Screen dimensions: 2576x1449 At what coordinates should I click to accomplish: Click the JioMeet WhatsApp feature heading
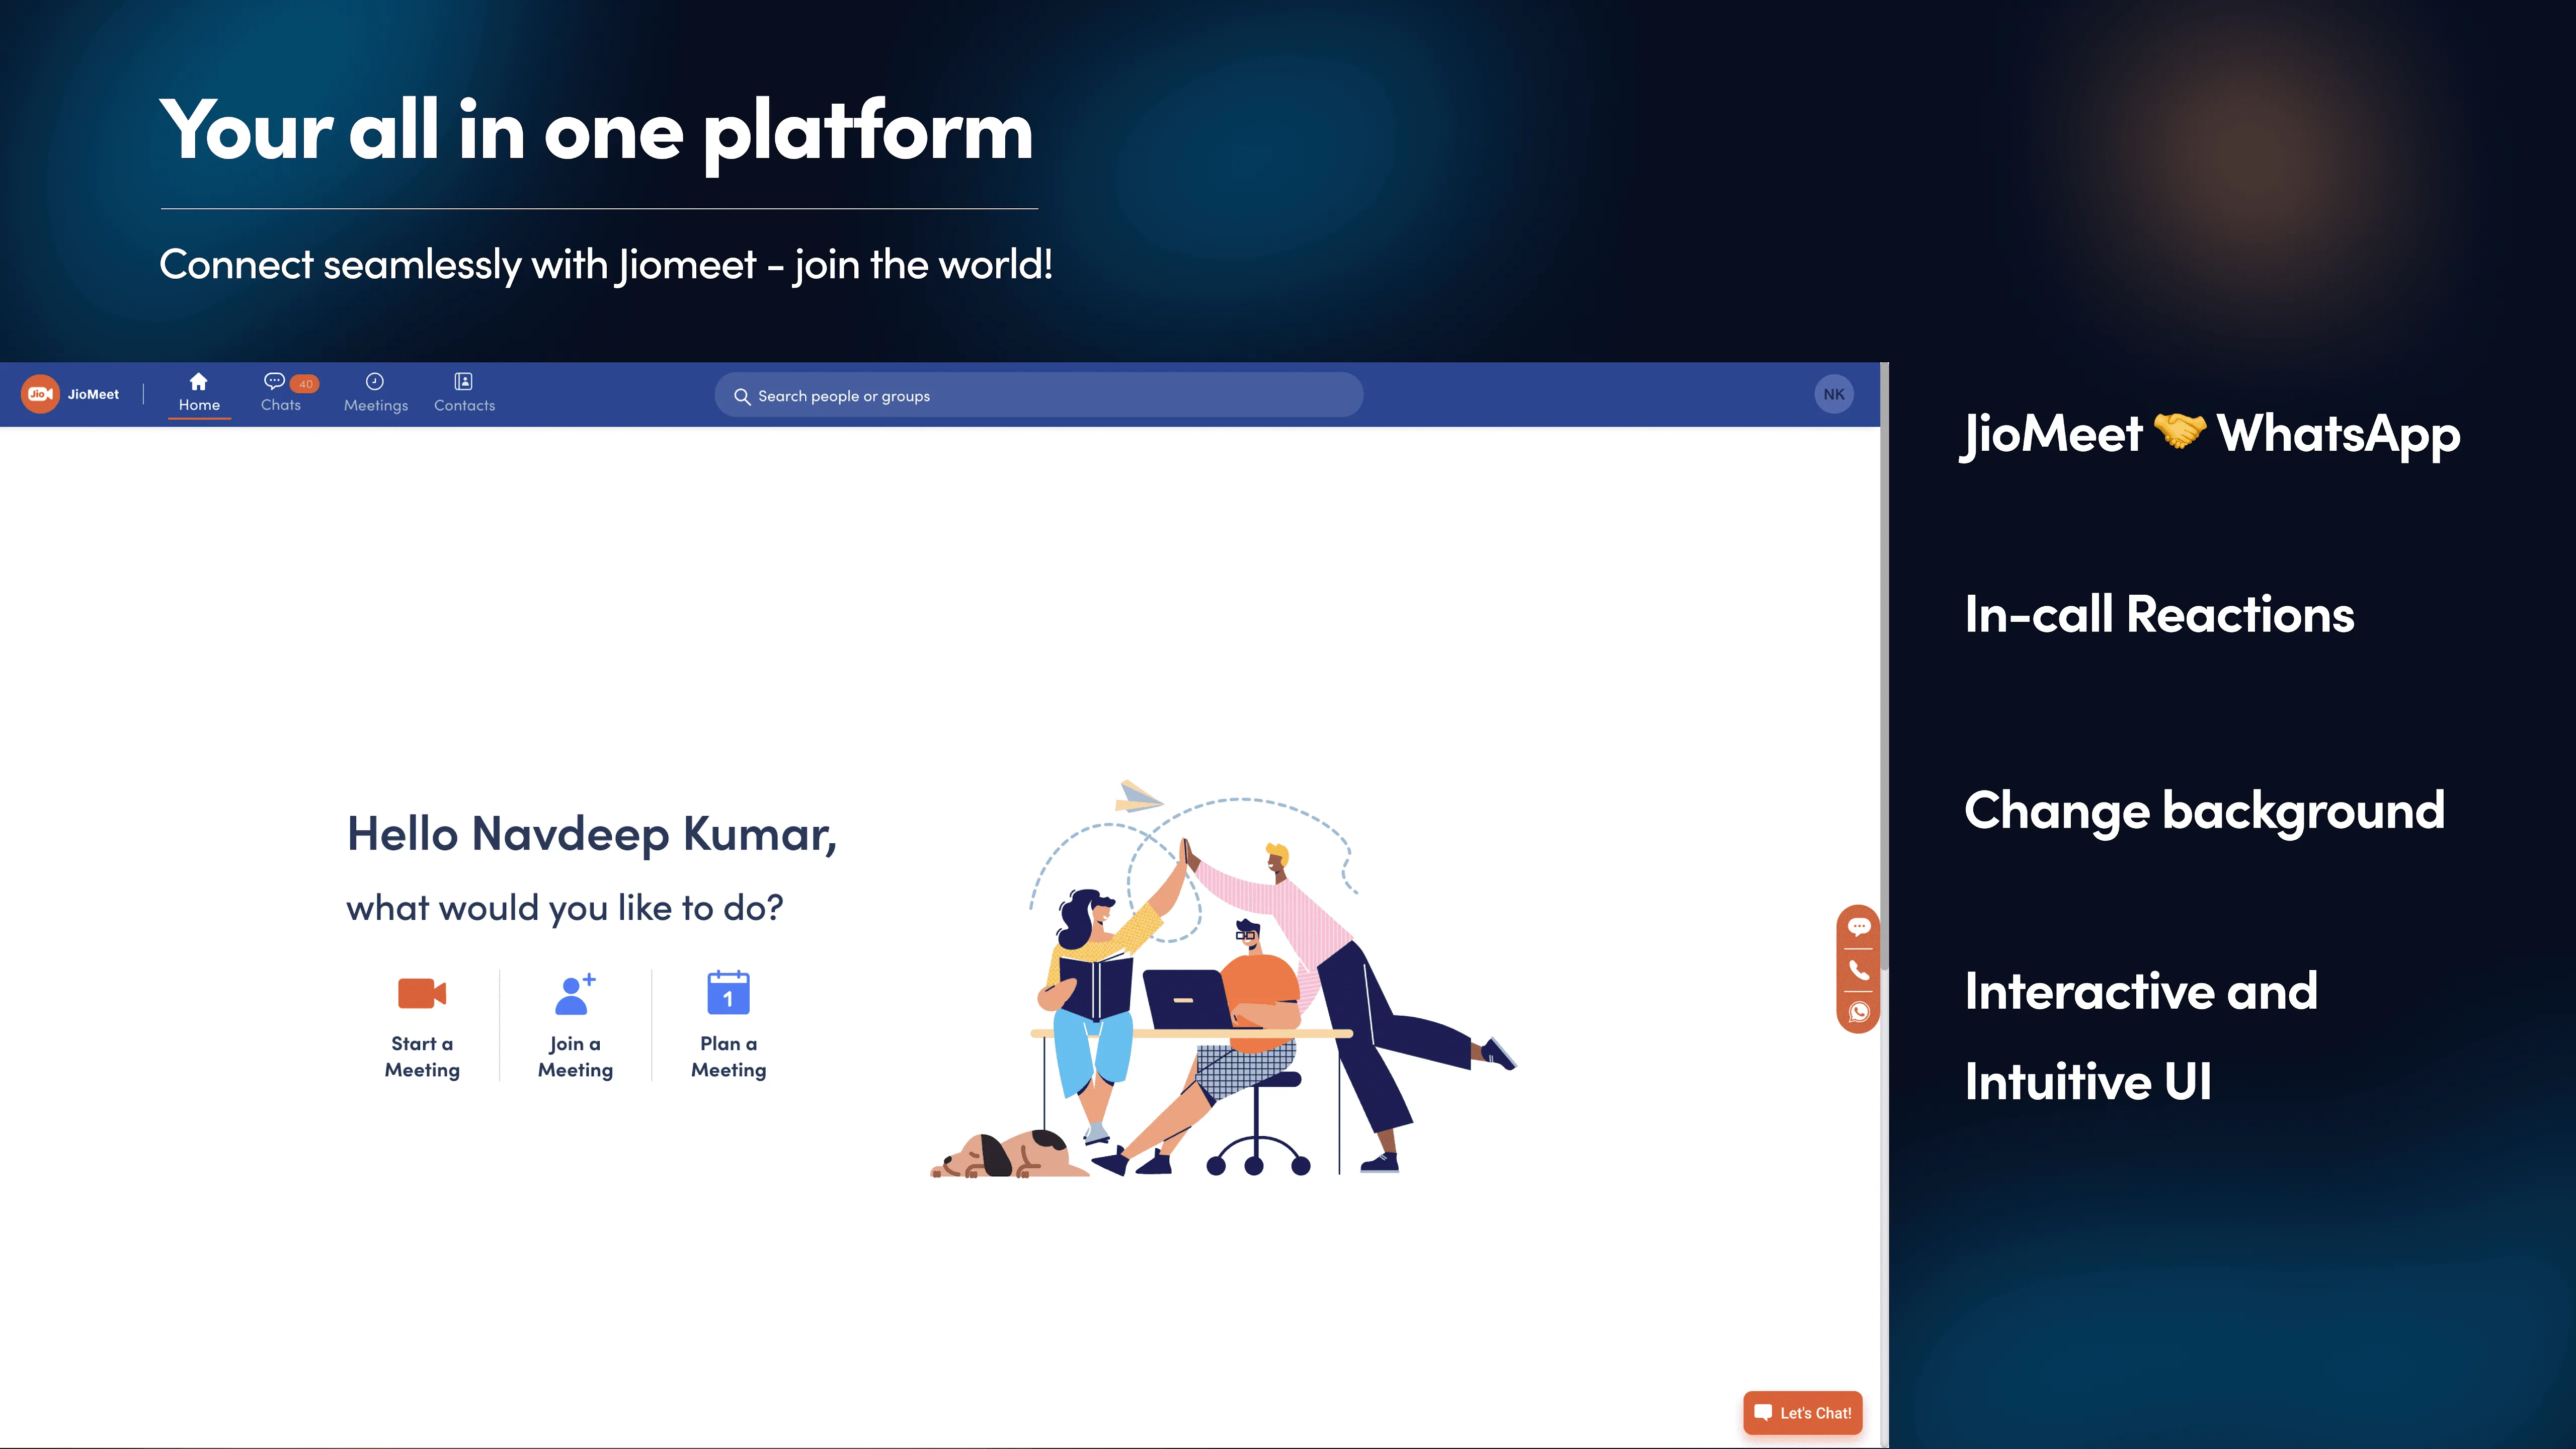(x=2211, y=434)
